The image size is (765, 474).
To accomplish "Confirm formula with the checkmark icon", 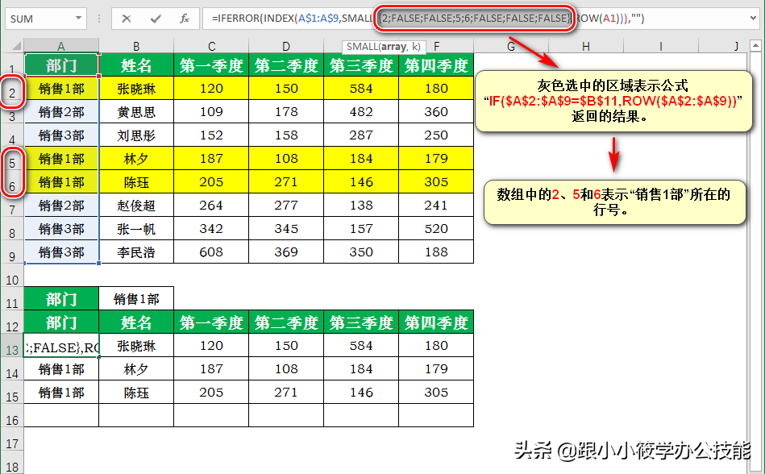I will click(x=156, y=19).
